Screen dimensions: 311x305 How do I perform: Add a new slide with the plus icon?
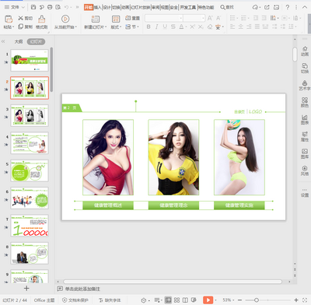(26, 288)
